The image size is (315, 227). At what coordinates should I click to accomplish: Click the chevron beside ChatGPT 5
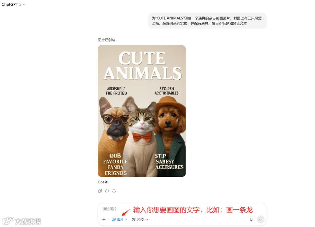coord(24,5)
